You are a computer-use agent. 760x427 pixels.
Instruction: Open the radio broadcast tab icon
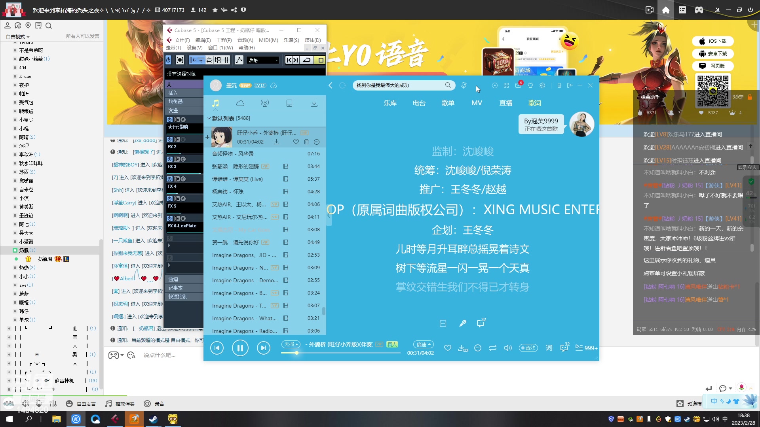(265, 103)
